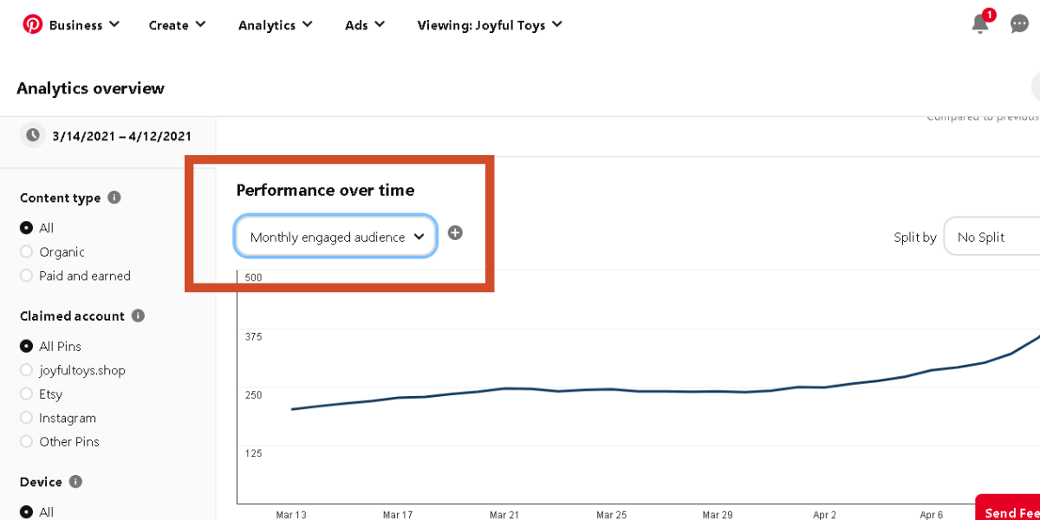The height and width of the screenshot is (520, 1040).
Task: Choose the Etsy claimed account option
Action: (27, 394)
